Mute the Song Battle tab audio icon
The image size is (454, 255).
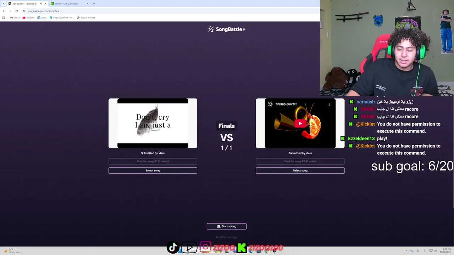41,4
